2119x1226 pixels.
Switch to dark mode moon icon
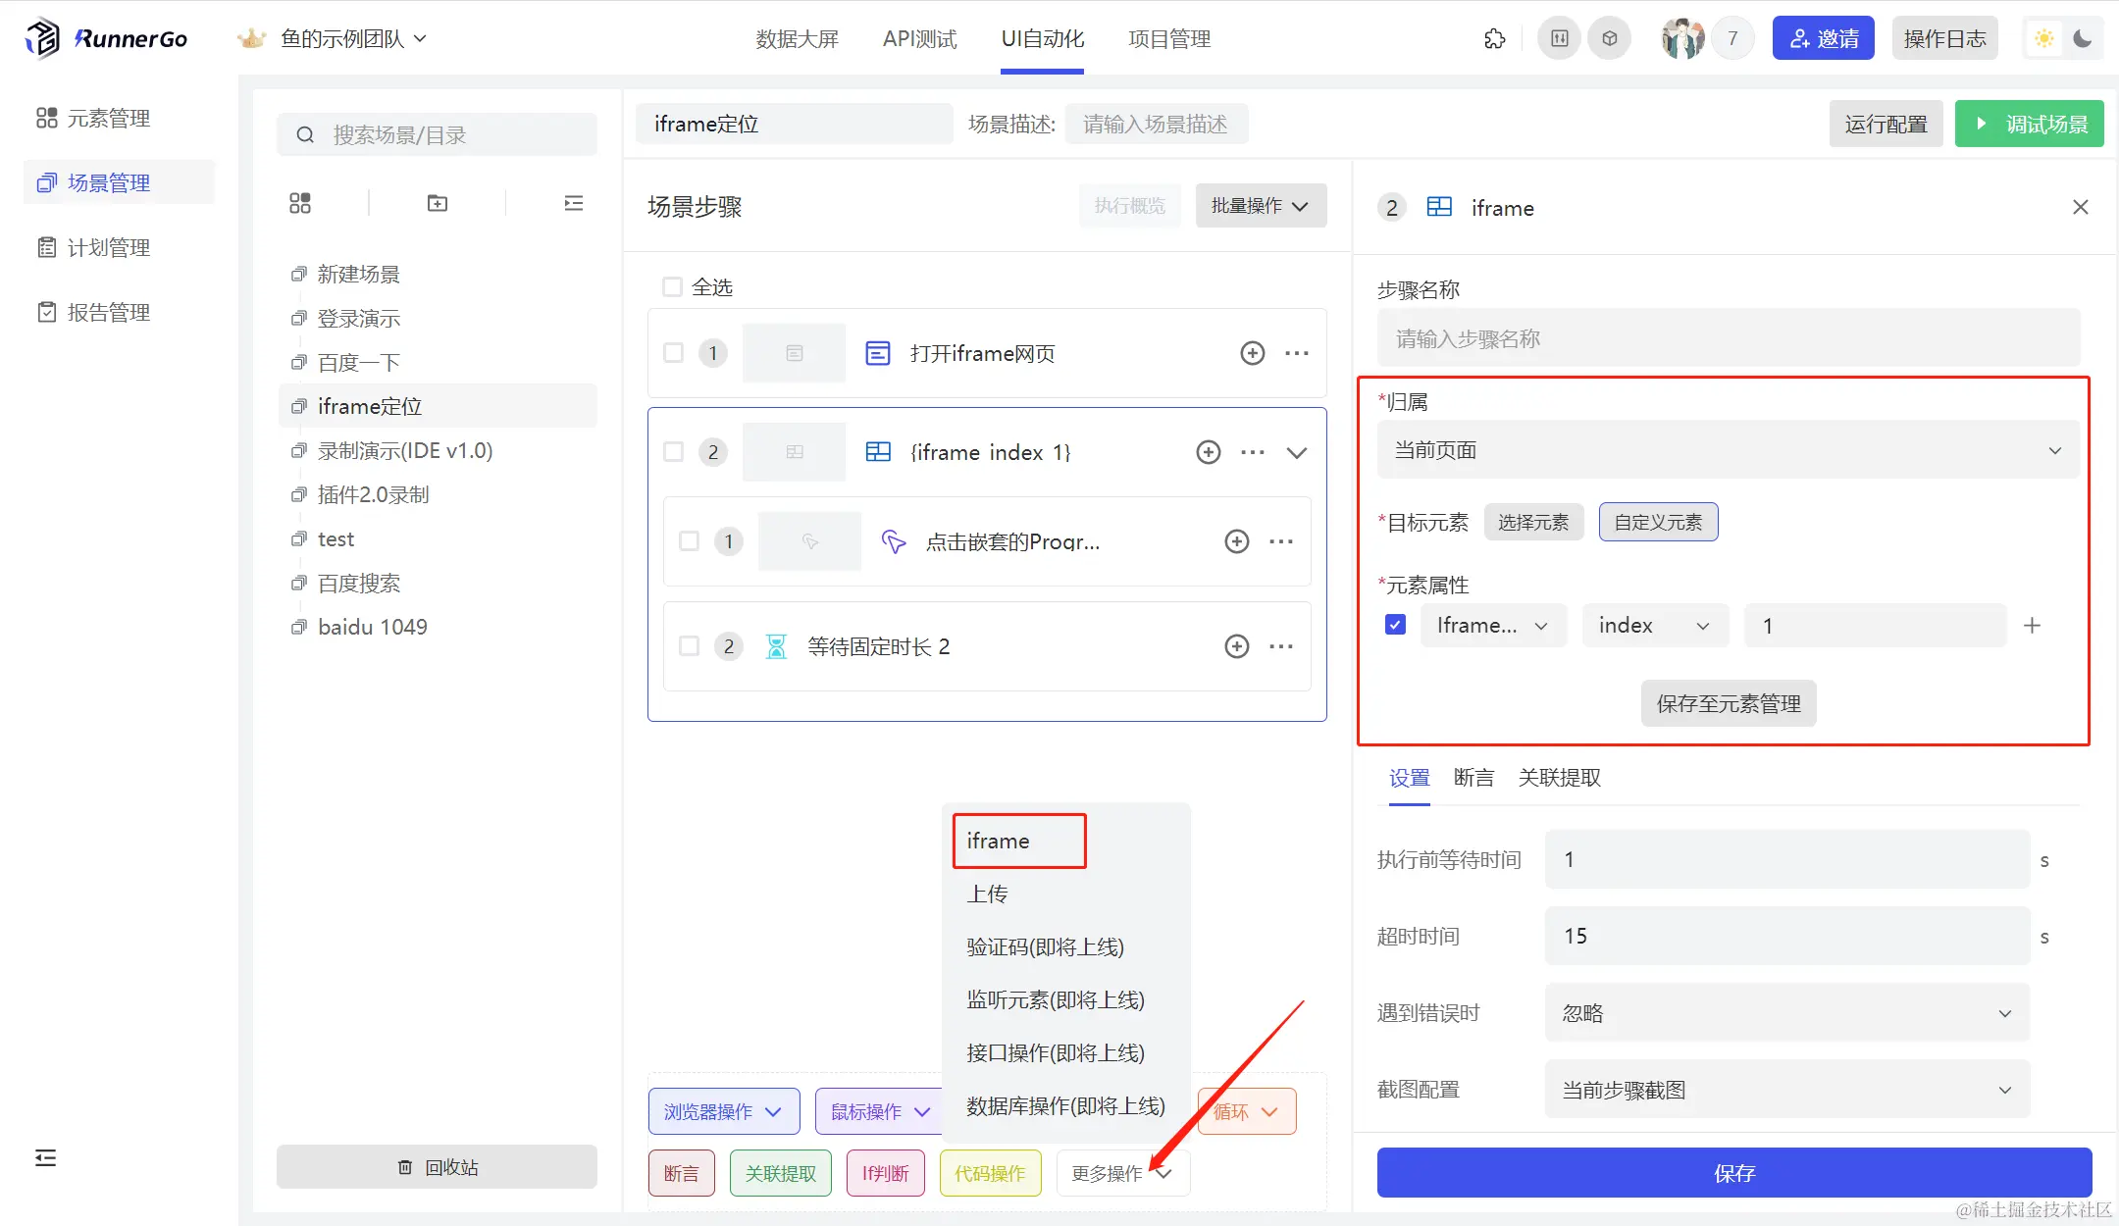point(2083,39)
